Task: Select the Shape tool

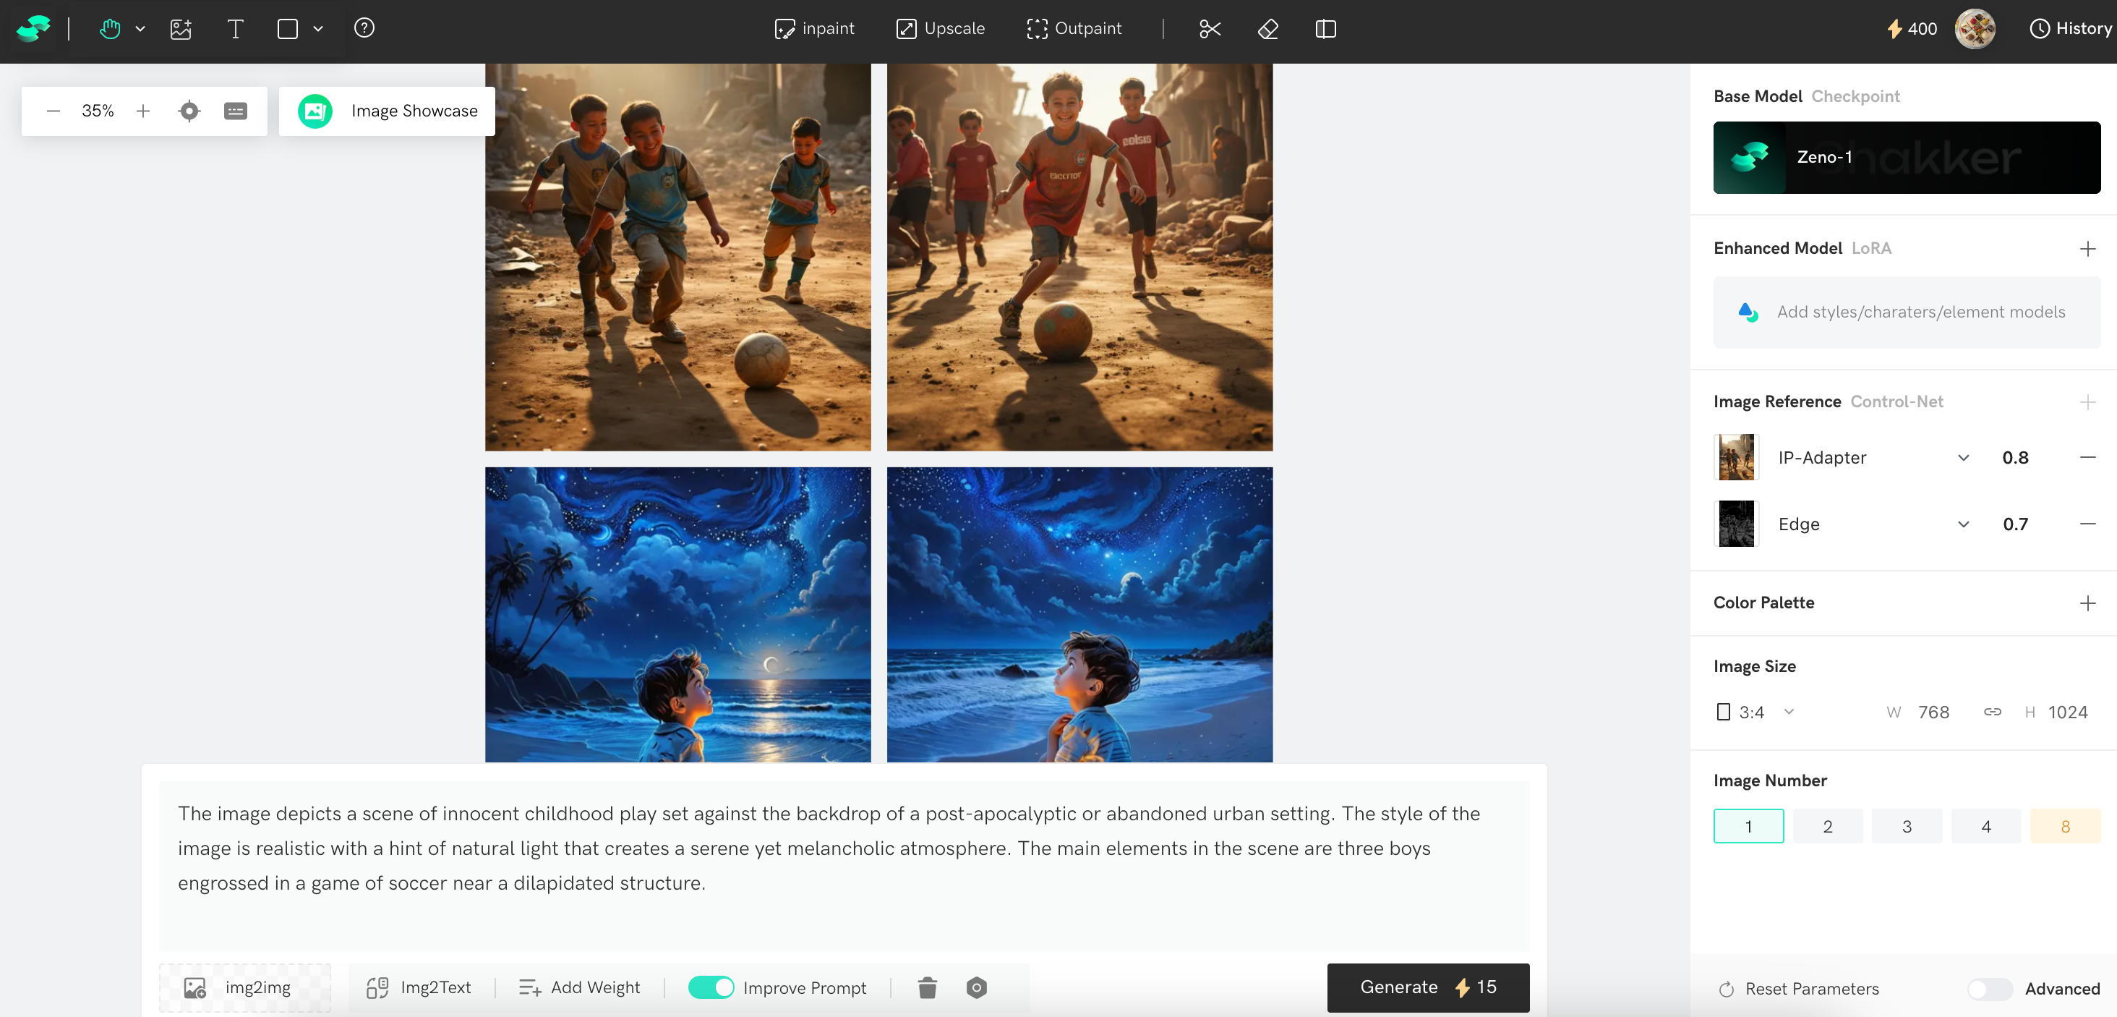Action: 288,29
